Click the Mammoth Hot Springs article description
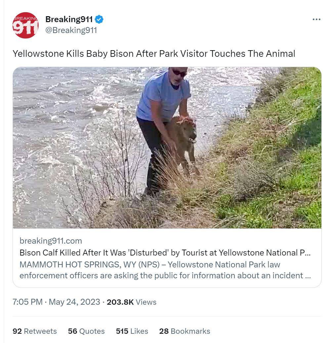This screenshot has width=329, height=343. tap(165, 270)
